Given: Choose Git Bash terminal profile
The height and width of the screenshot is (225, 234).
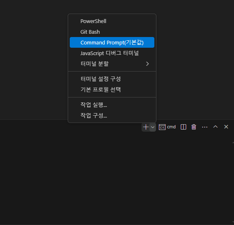Looking at the screenshot, I should pos(112,32).
